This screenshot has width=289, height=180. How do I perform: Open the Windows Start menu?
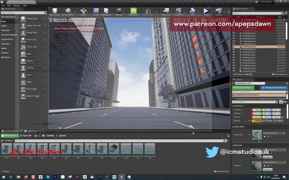coord(4,177)
